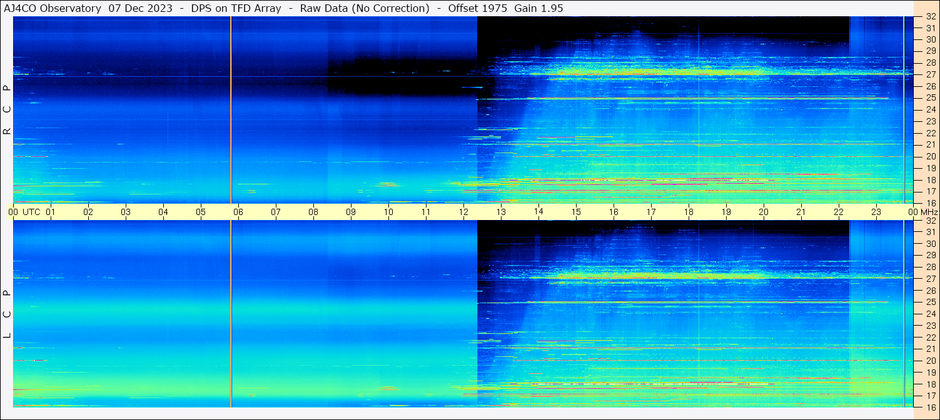Click "DPS on TFD Array" in the header
This screenshot has width=940, height=420.
coord(236,8)
